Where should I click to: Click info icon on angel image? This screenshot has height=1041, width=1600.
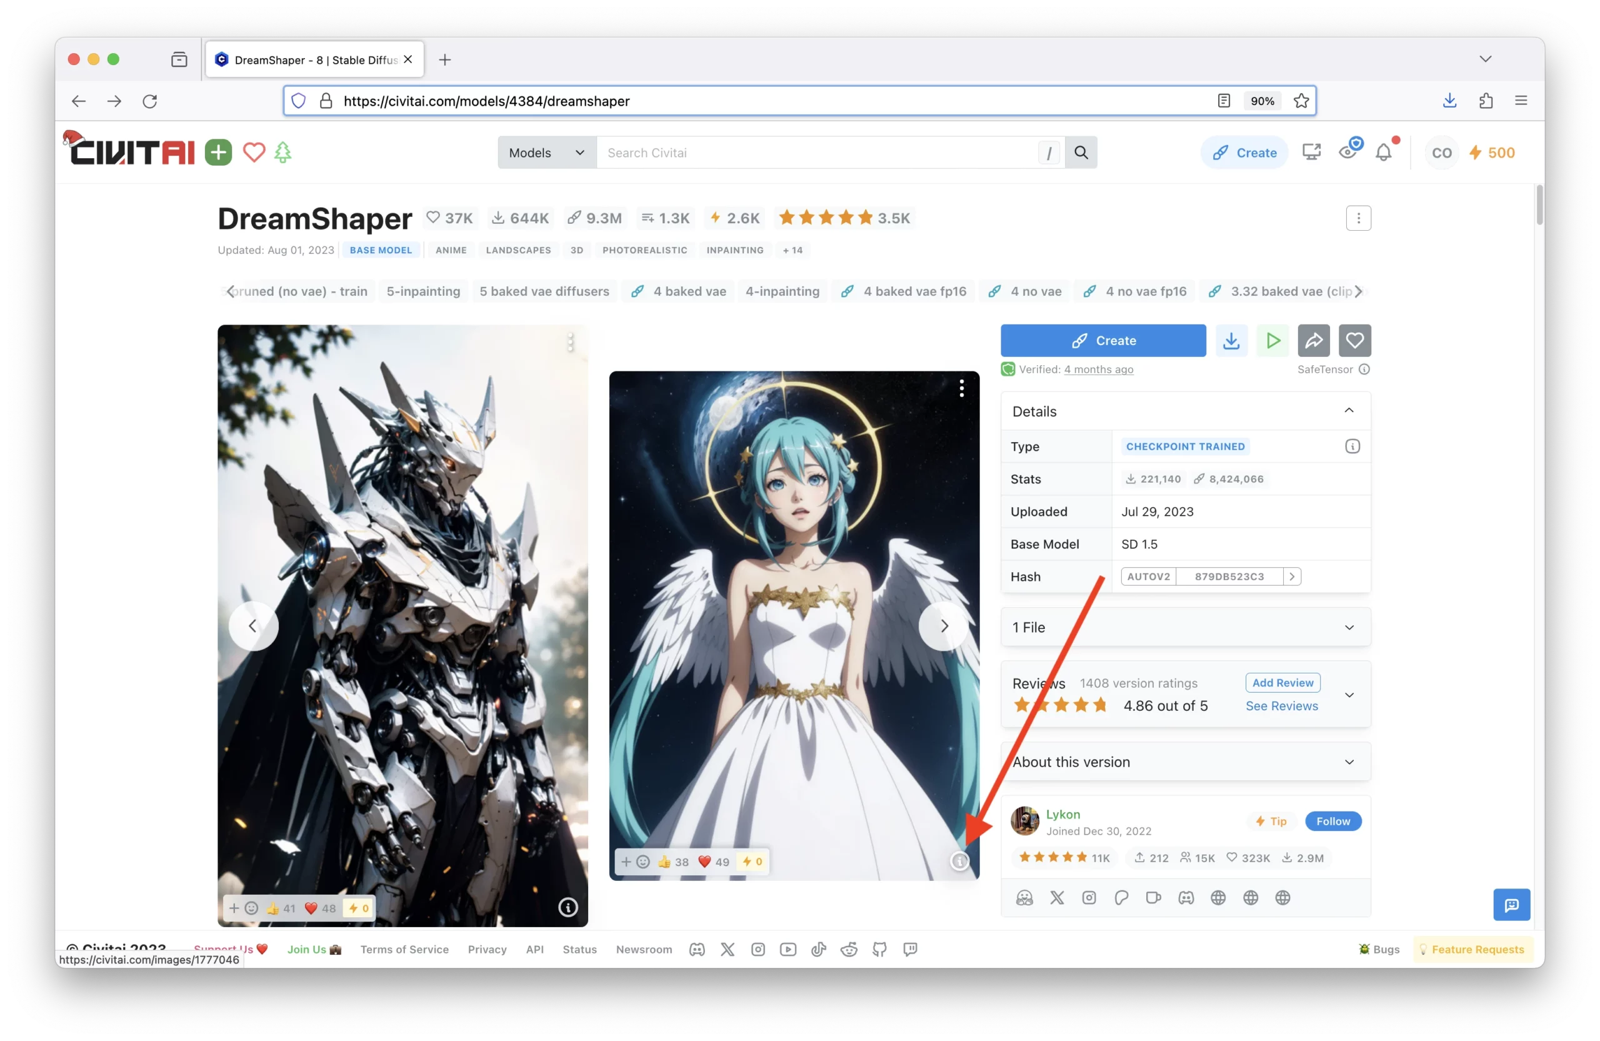959,861
